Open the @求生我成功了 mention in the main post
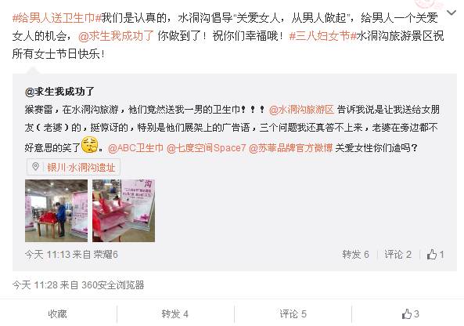The height and width of the screenshot is (326, 464). (x=116, y=36)
